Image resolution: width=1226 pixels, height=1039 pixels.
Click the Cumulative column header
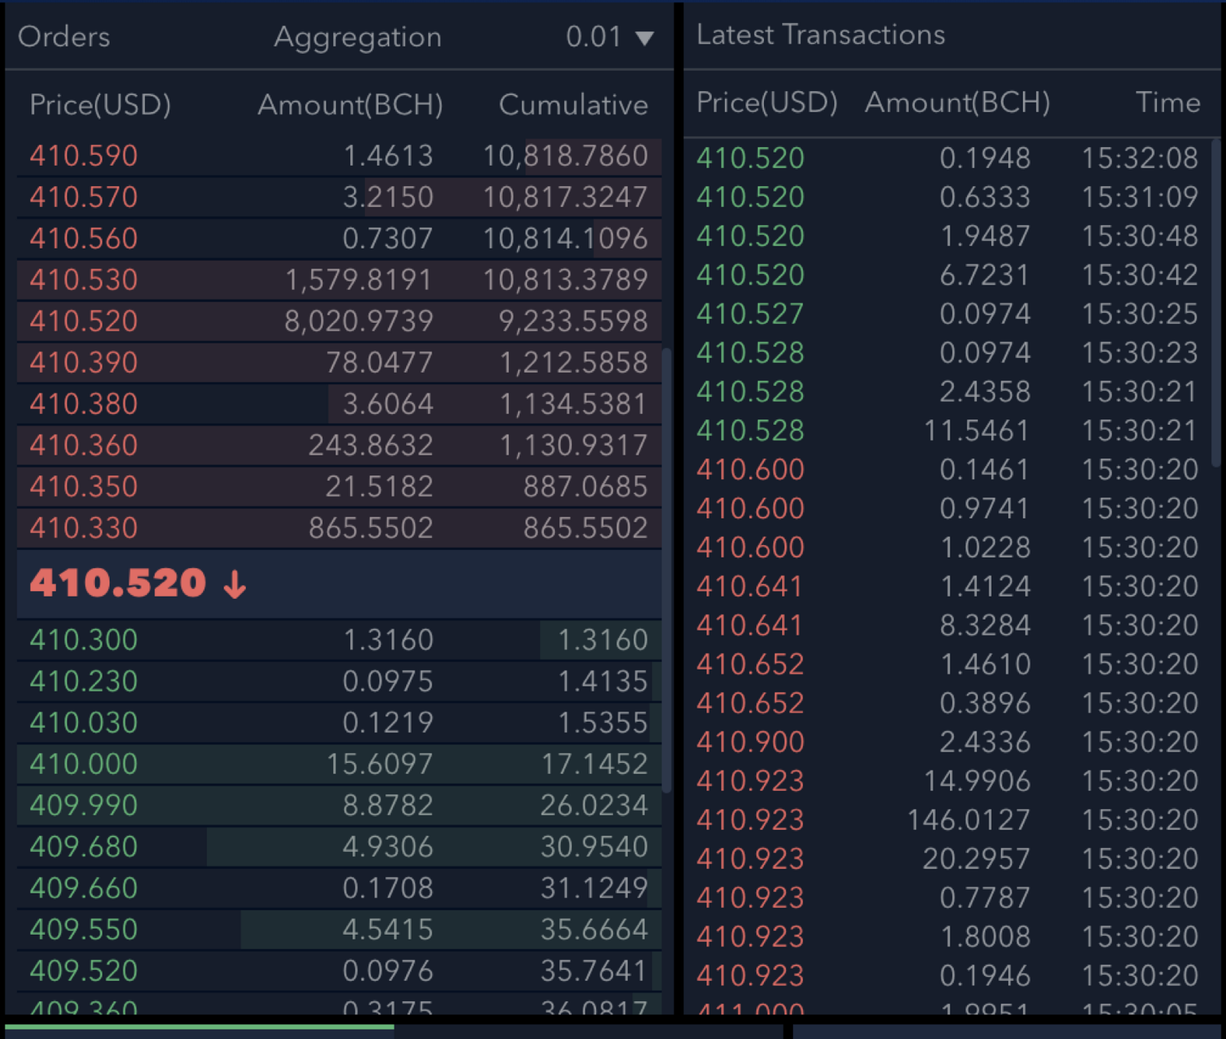pos(573,105)
